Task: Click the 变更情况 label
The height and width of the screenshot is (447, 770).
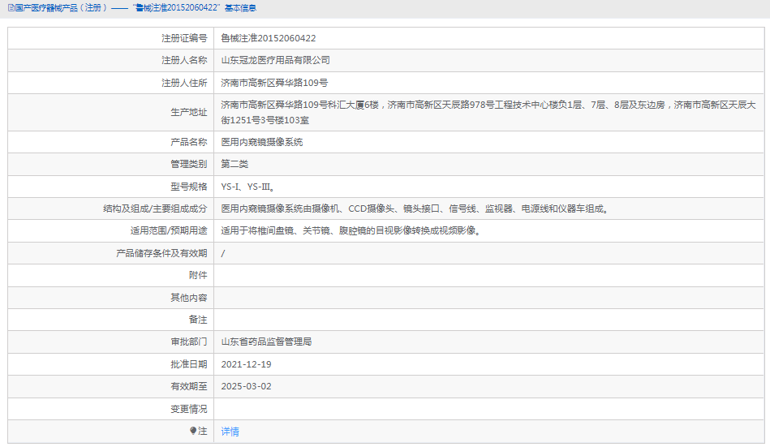Action: (188, 409)
